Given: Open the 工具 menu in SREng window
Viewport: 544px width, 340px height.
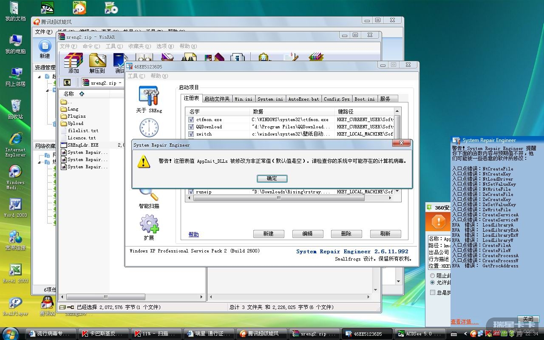Looking at the screenshot, I should pos(136,76).
